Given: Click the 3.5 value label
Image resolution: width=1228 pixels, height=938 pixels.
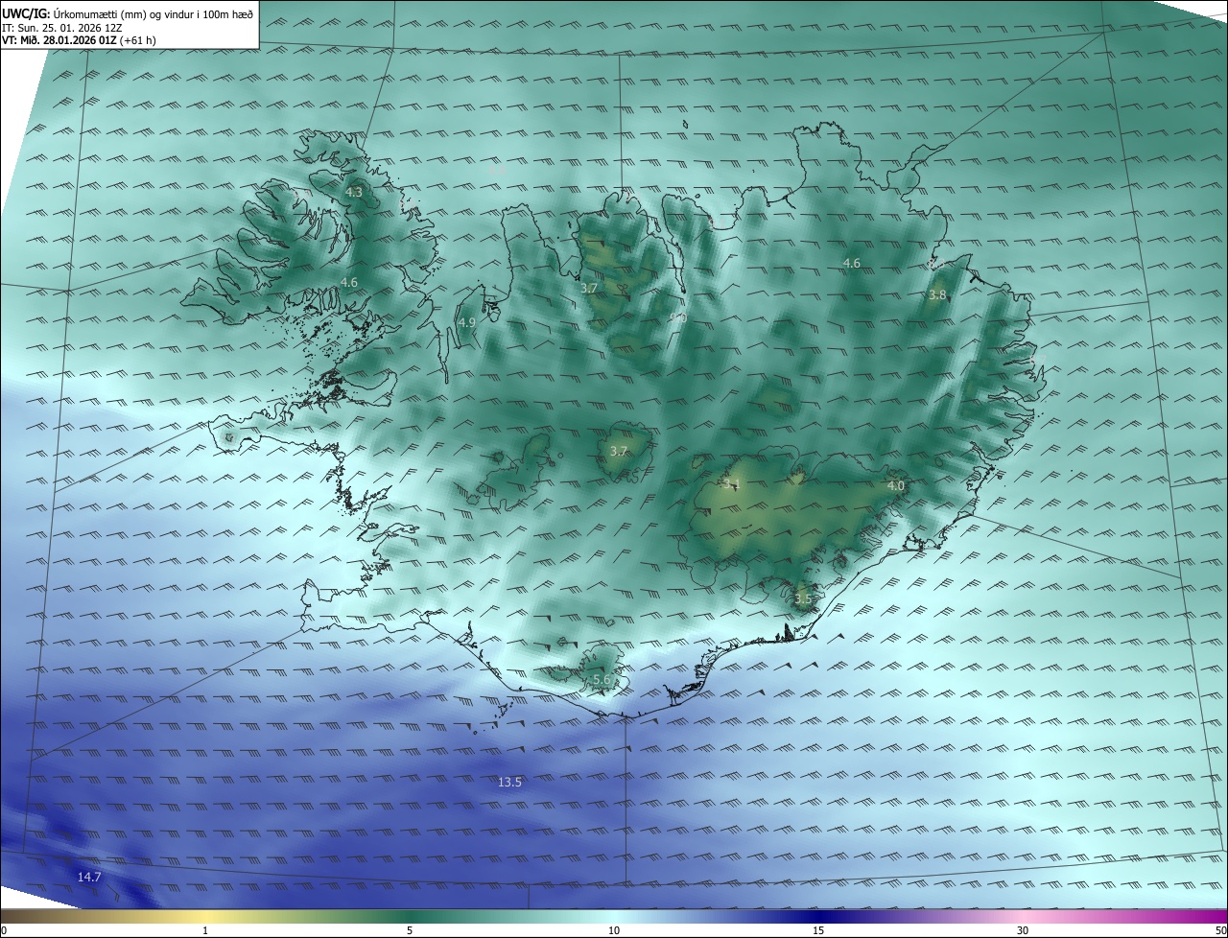Looking at the screenshot, I should coord(803,599).
